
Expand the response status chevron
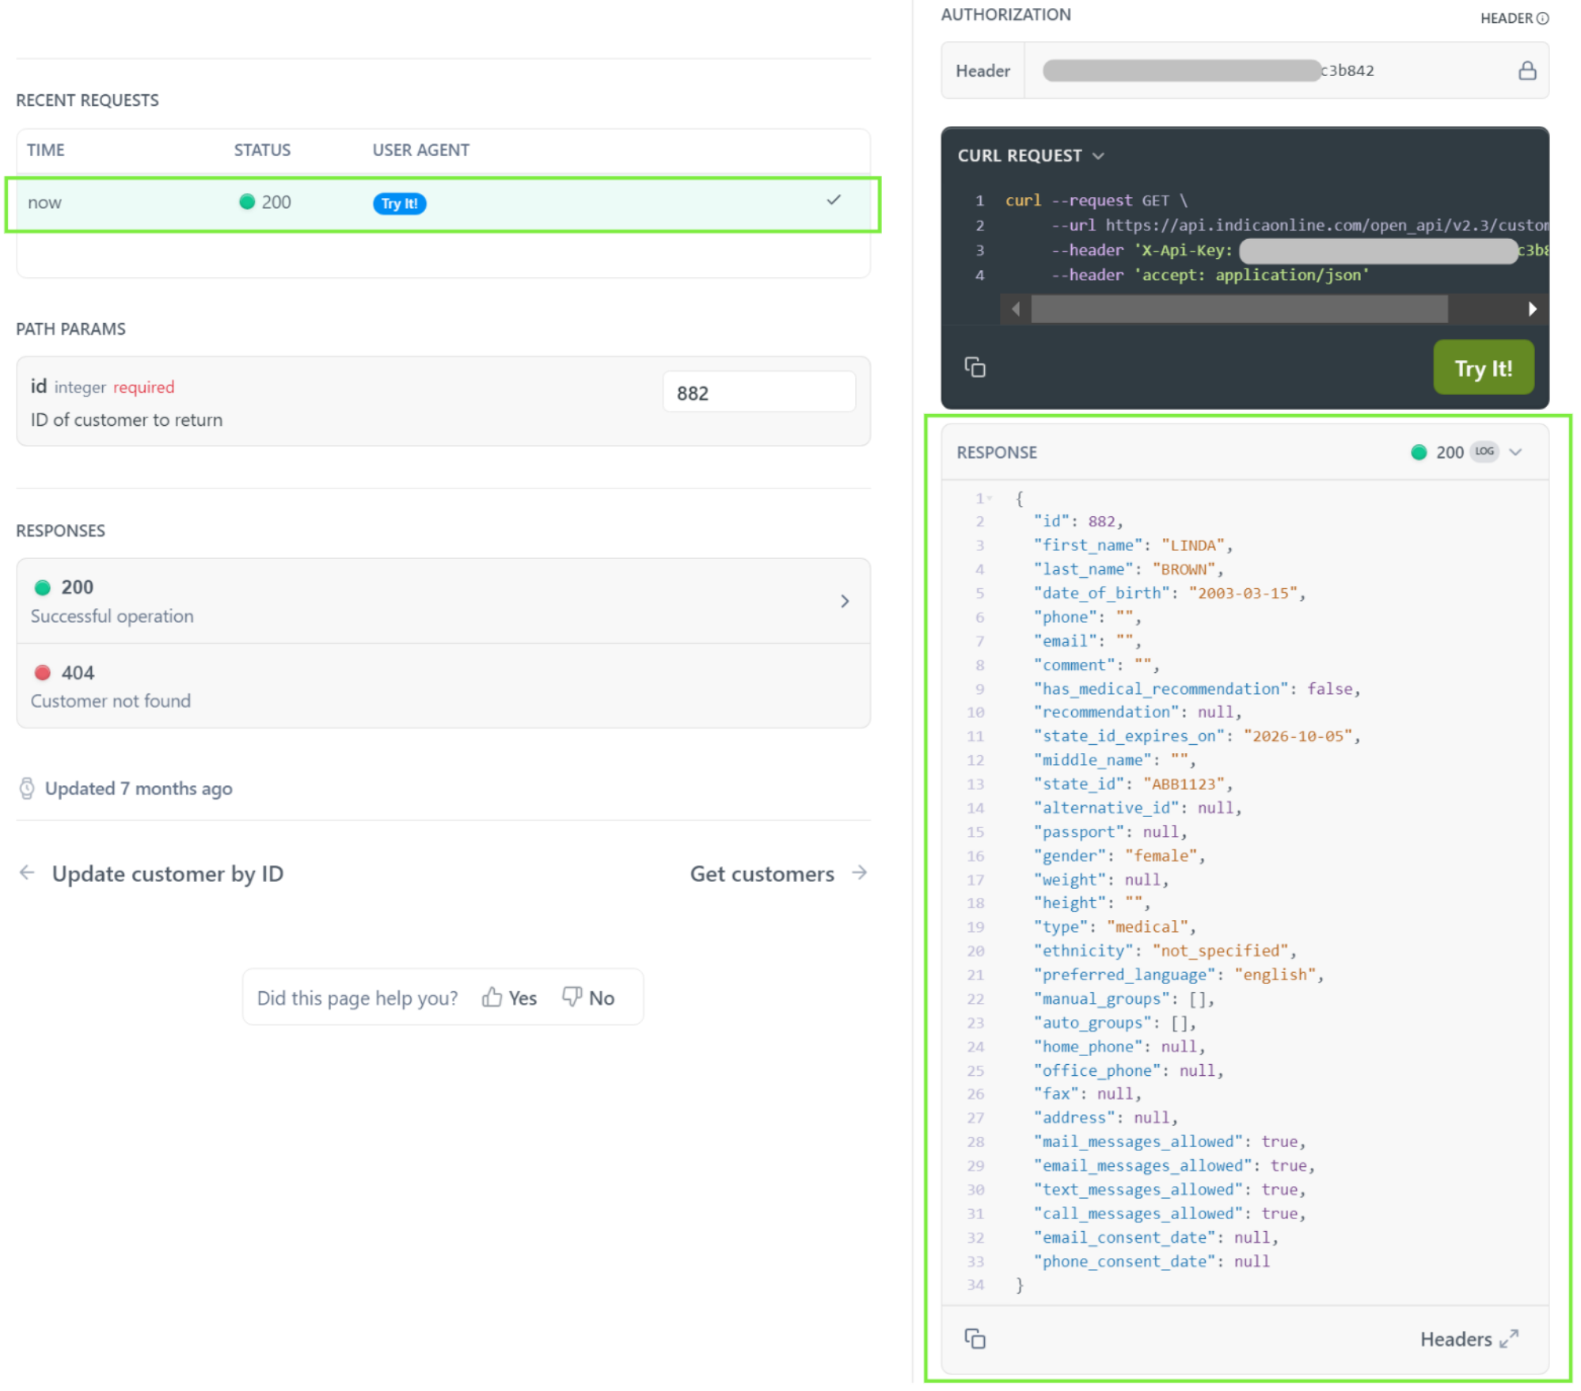coord(1514,452)
